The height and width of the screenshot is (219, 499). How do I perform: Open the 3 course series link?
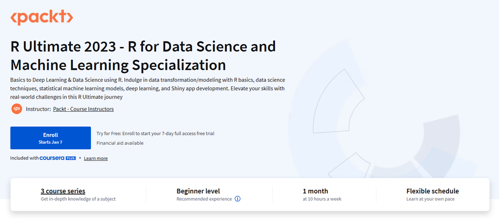[63, 191]
